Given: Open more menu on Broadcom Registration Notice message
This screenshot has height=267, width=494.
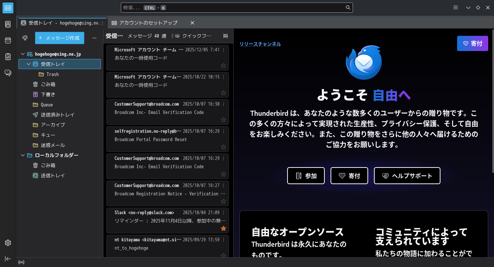Looking at the screenshot, I should [x=223, y=186].
